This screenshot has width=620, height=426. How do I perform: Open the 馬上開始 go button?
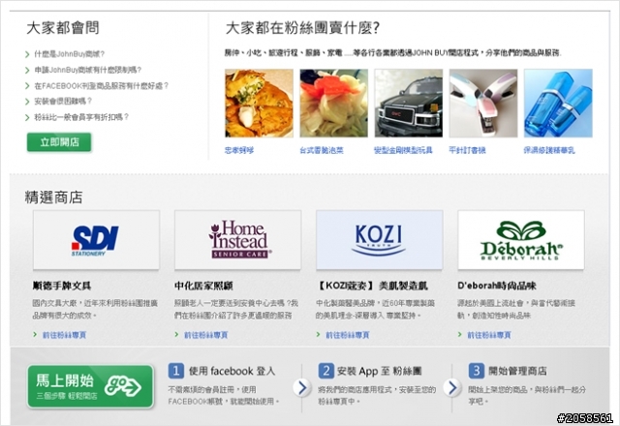(x=90, y=386)
